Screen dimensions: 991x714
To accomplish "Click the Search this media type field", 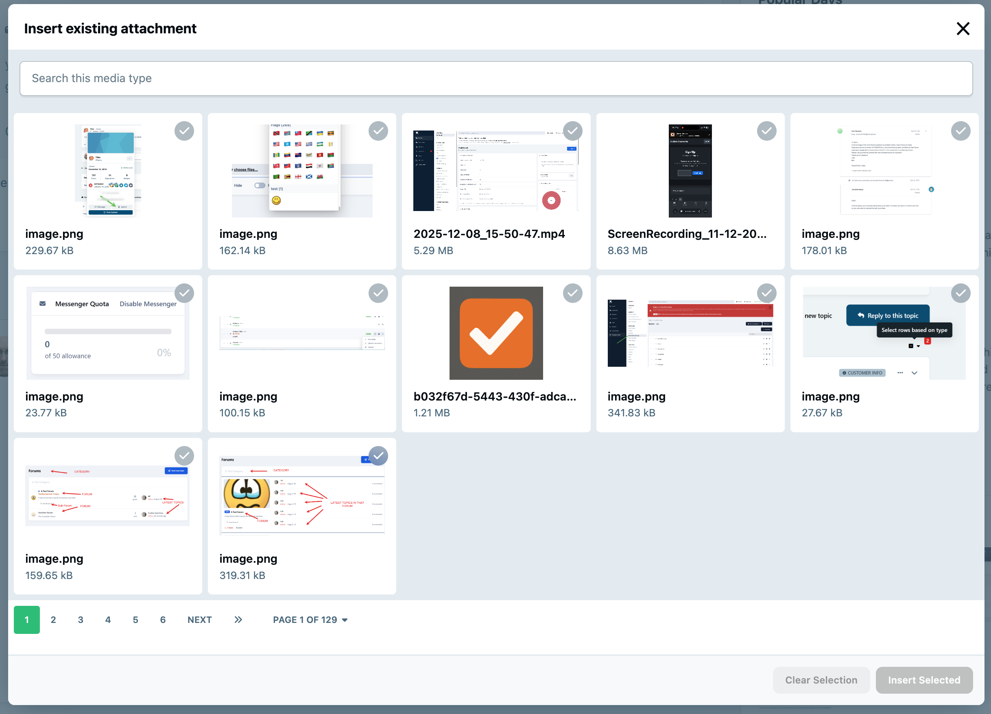I will click(x=496, y=78).
